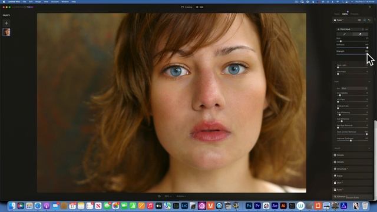Open the File menu

(24, 2)
